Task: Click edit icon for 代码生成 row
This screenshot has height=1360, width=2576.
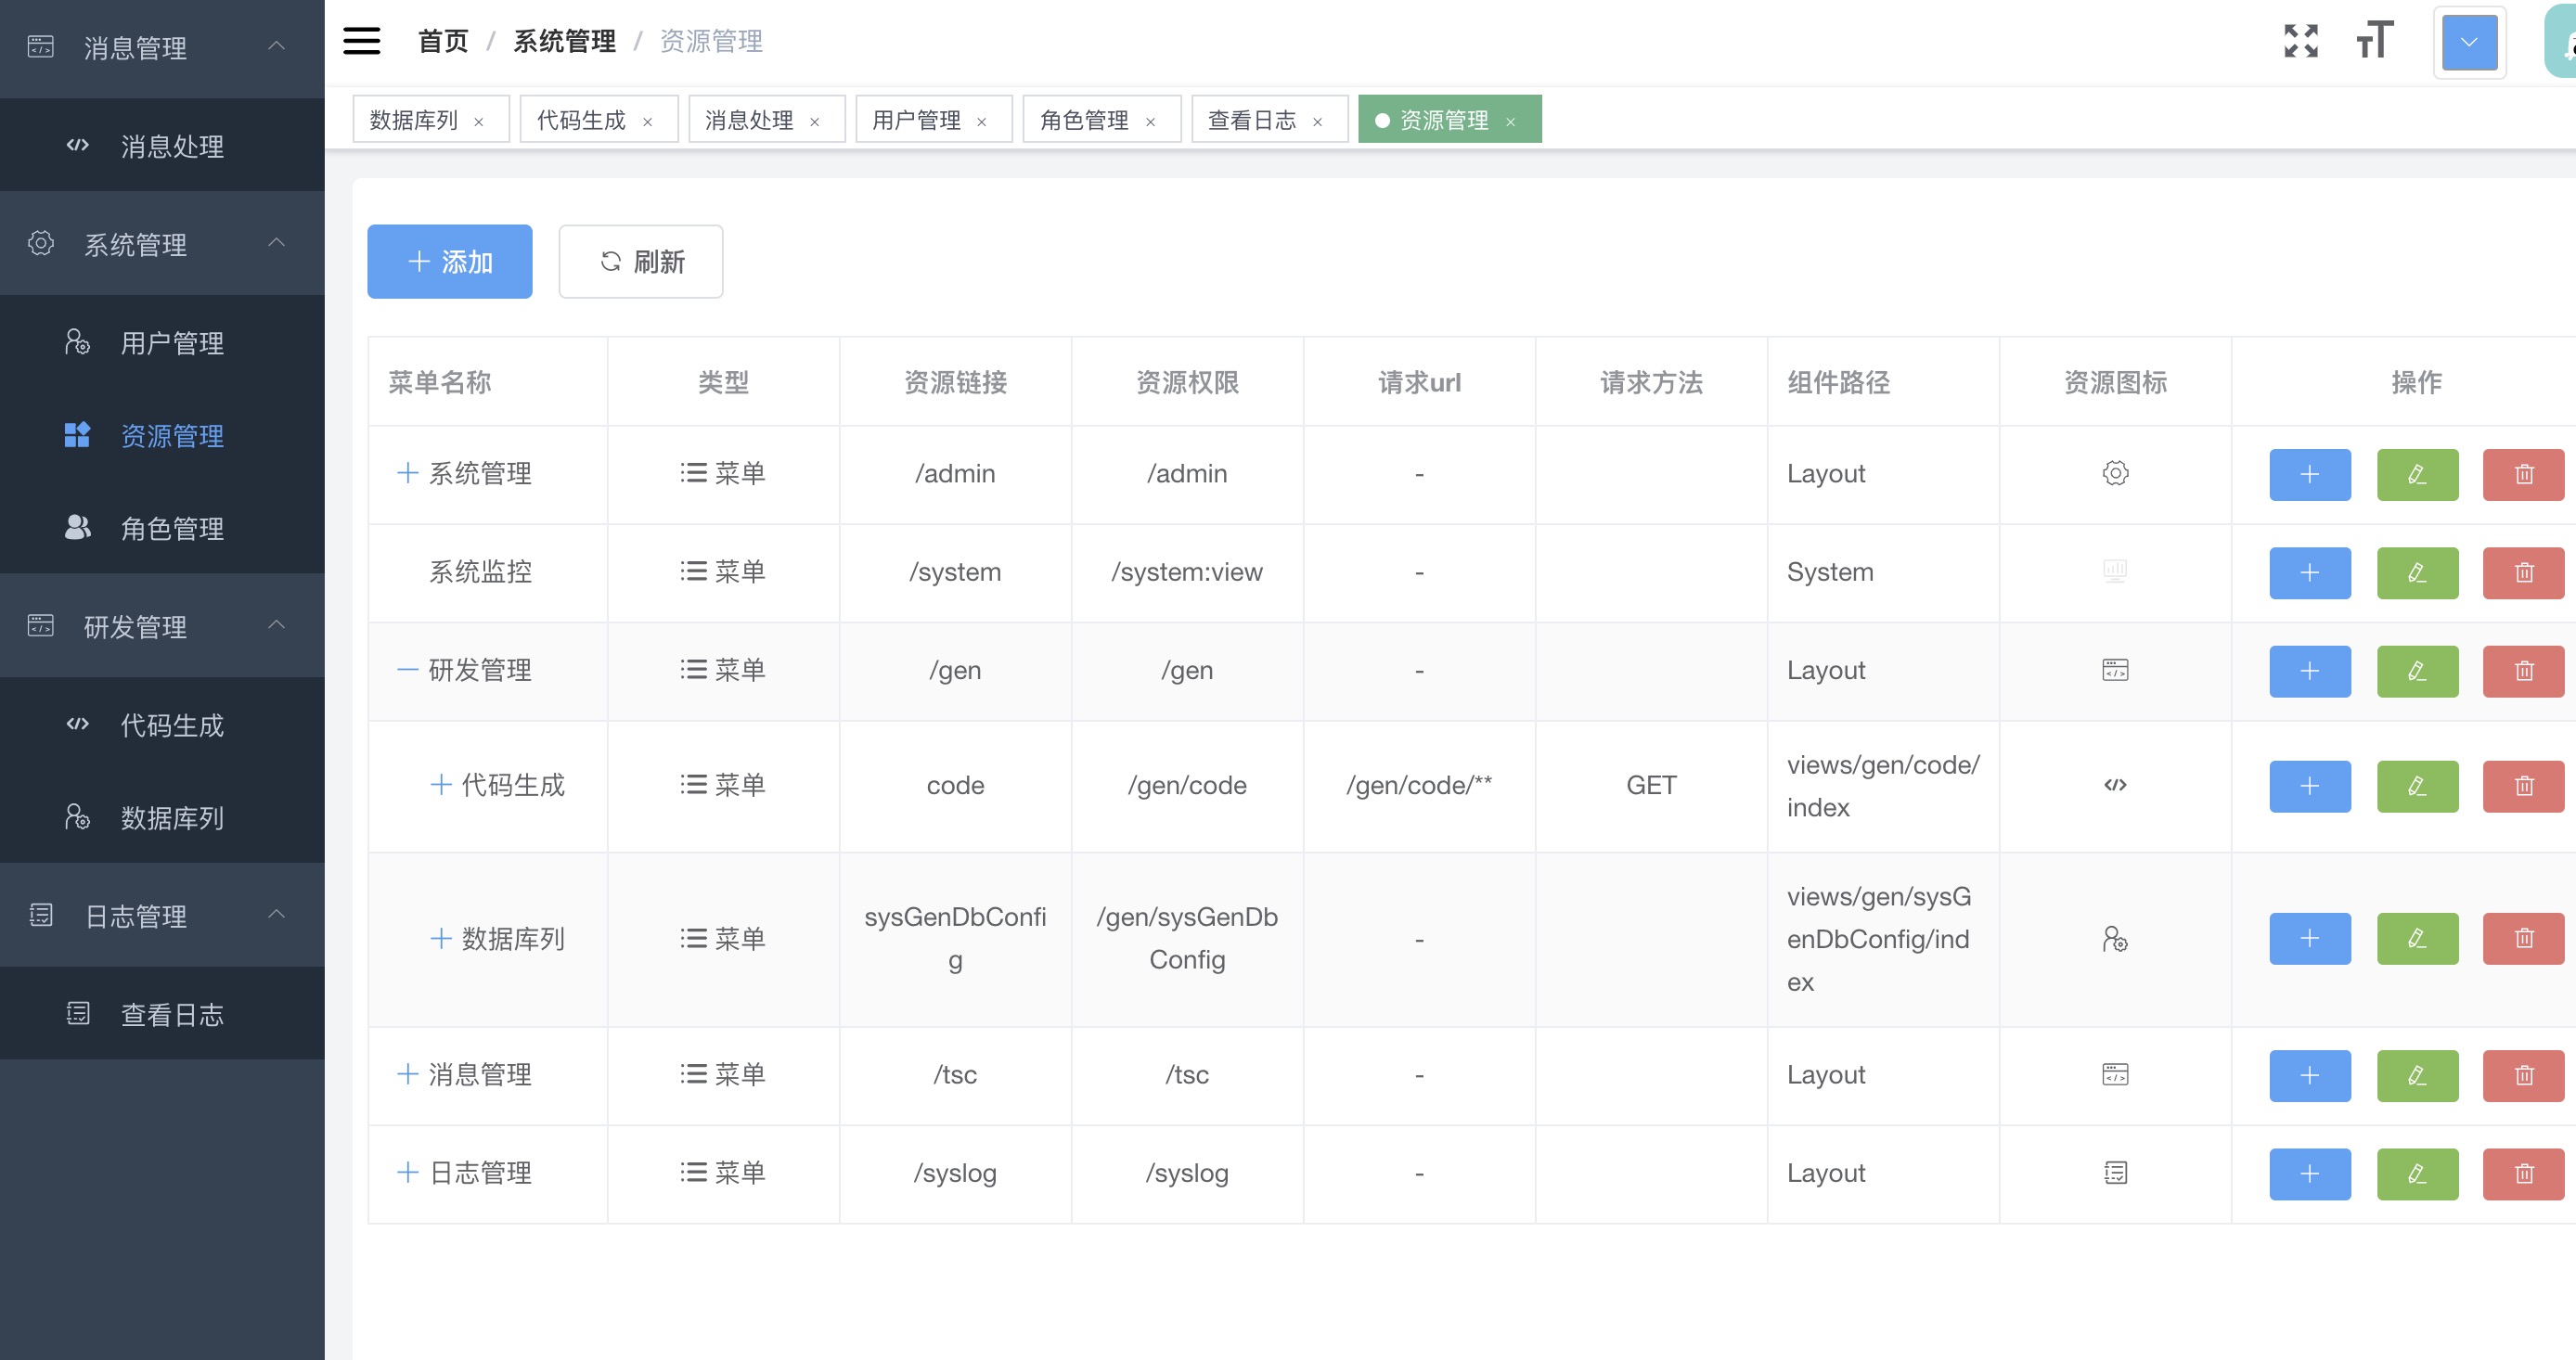Action: (2416, 786)
